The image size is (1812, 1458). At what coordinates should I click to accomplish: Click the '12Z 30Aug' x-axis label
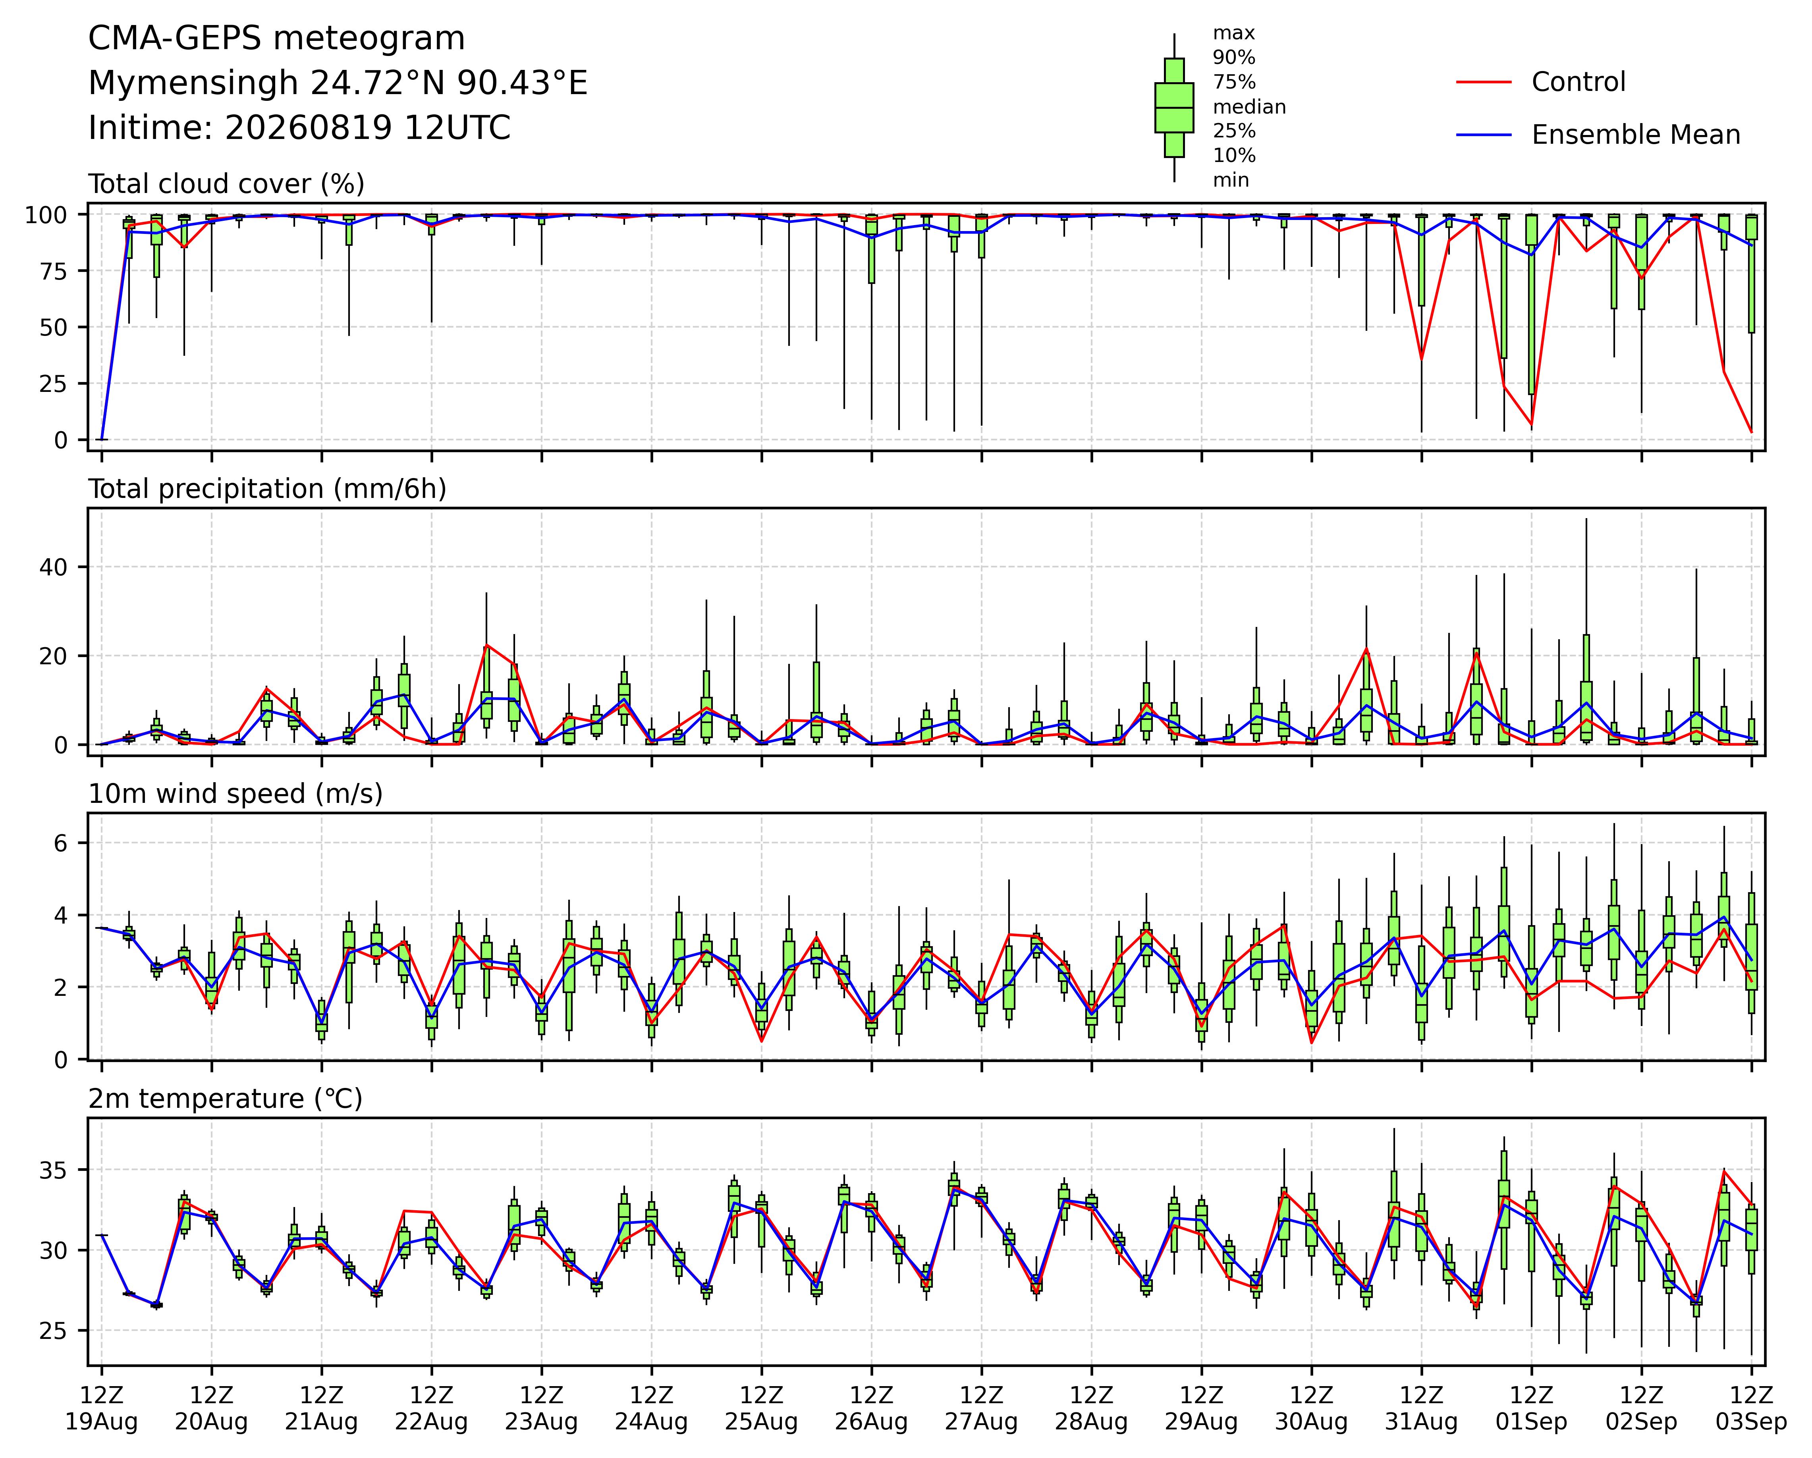[x=1311, y=1409]
